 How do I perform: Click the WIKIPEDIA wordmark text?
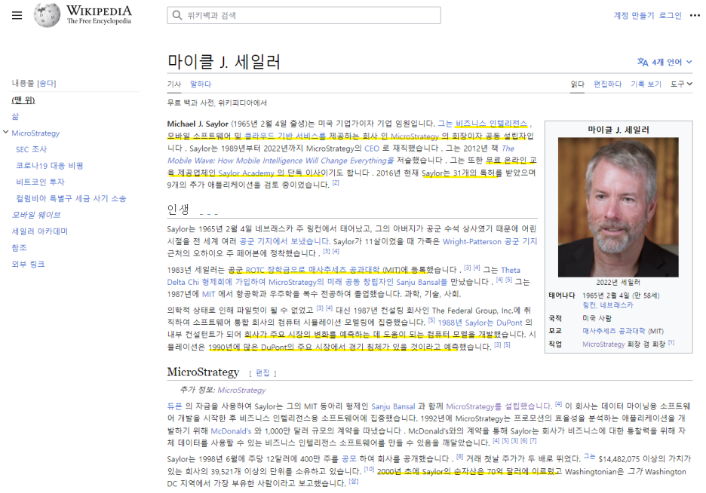99,11
